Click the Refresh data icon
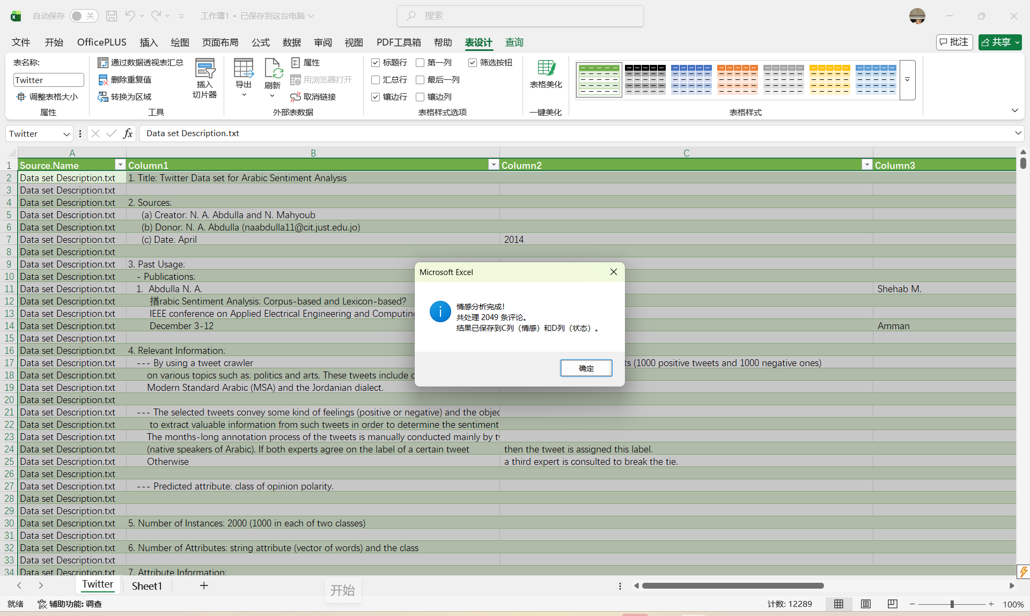Viewport: 1030px width, 616px height. [x=273, y=69]
